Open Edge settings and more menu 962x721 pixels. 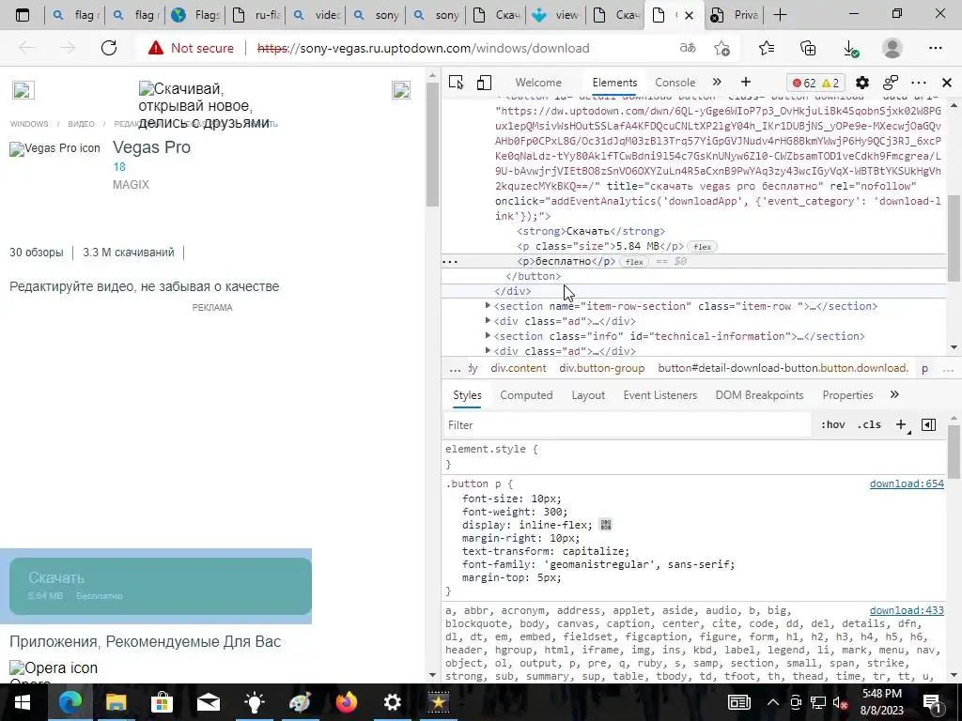pos(935,48)
